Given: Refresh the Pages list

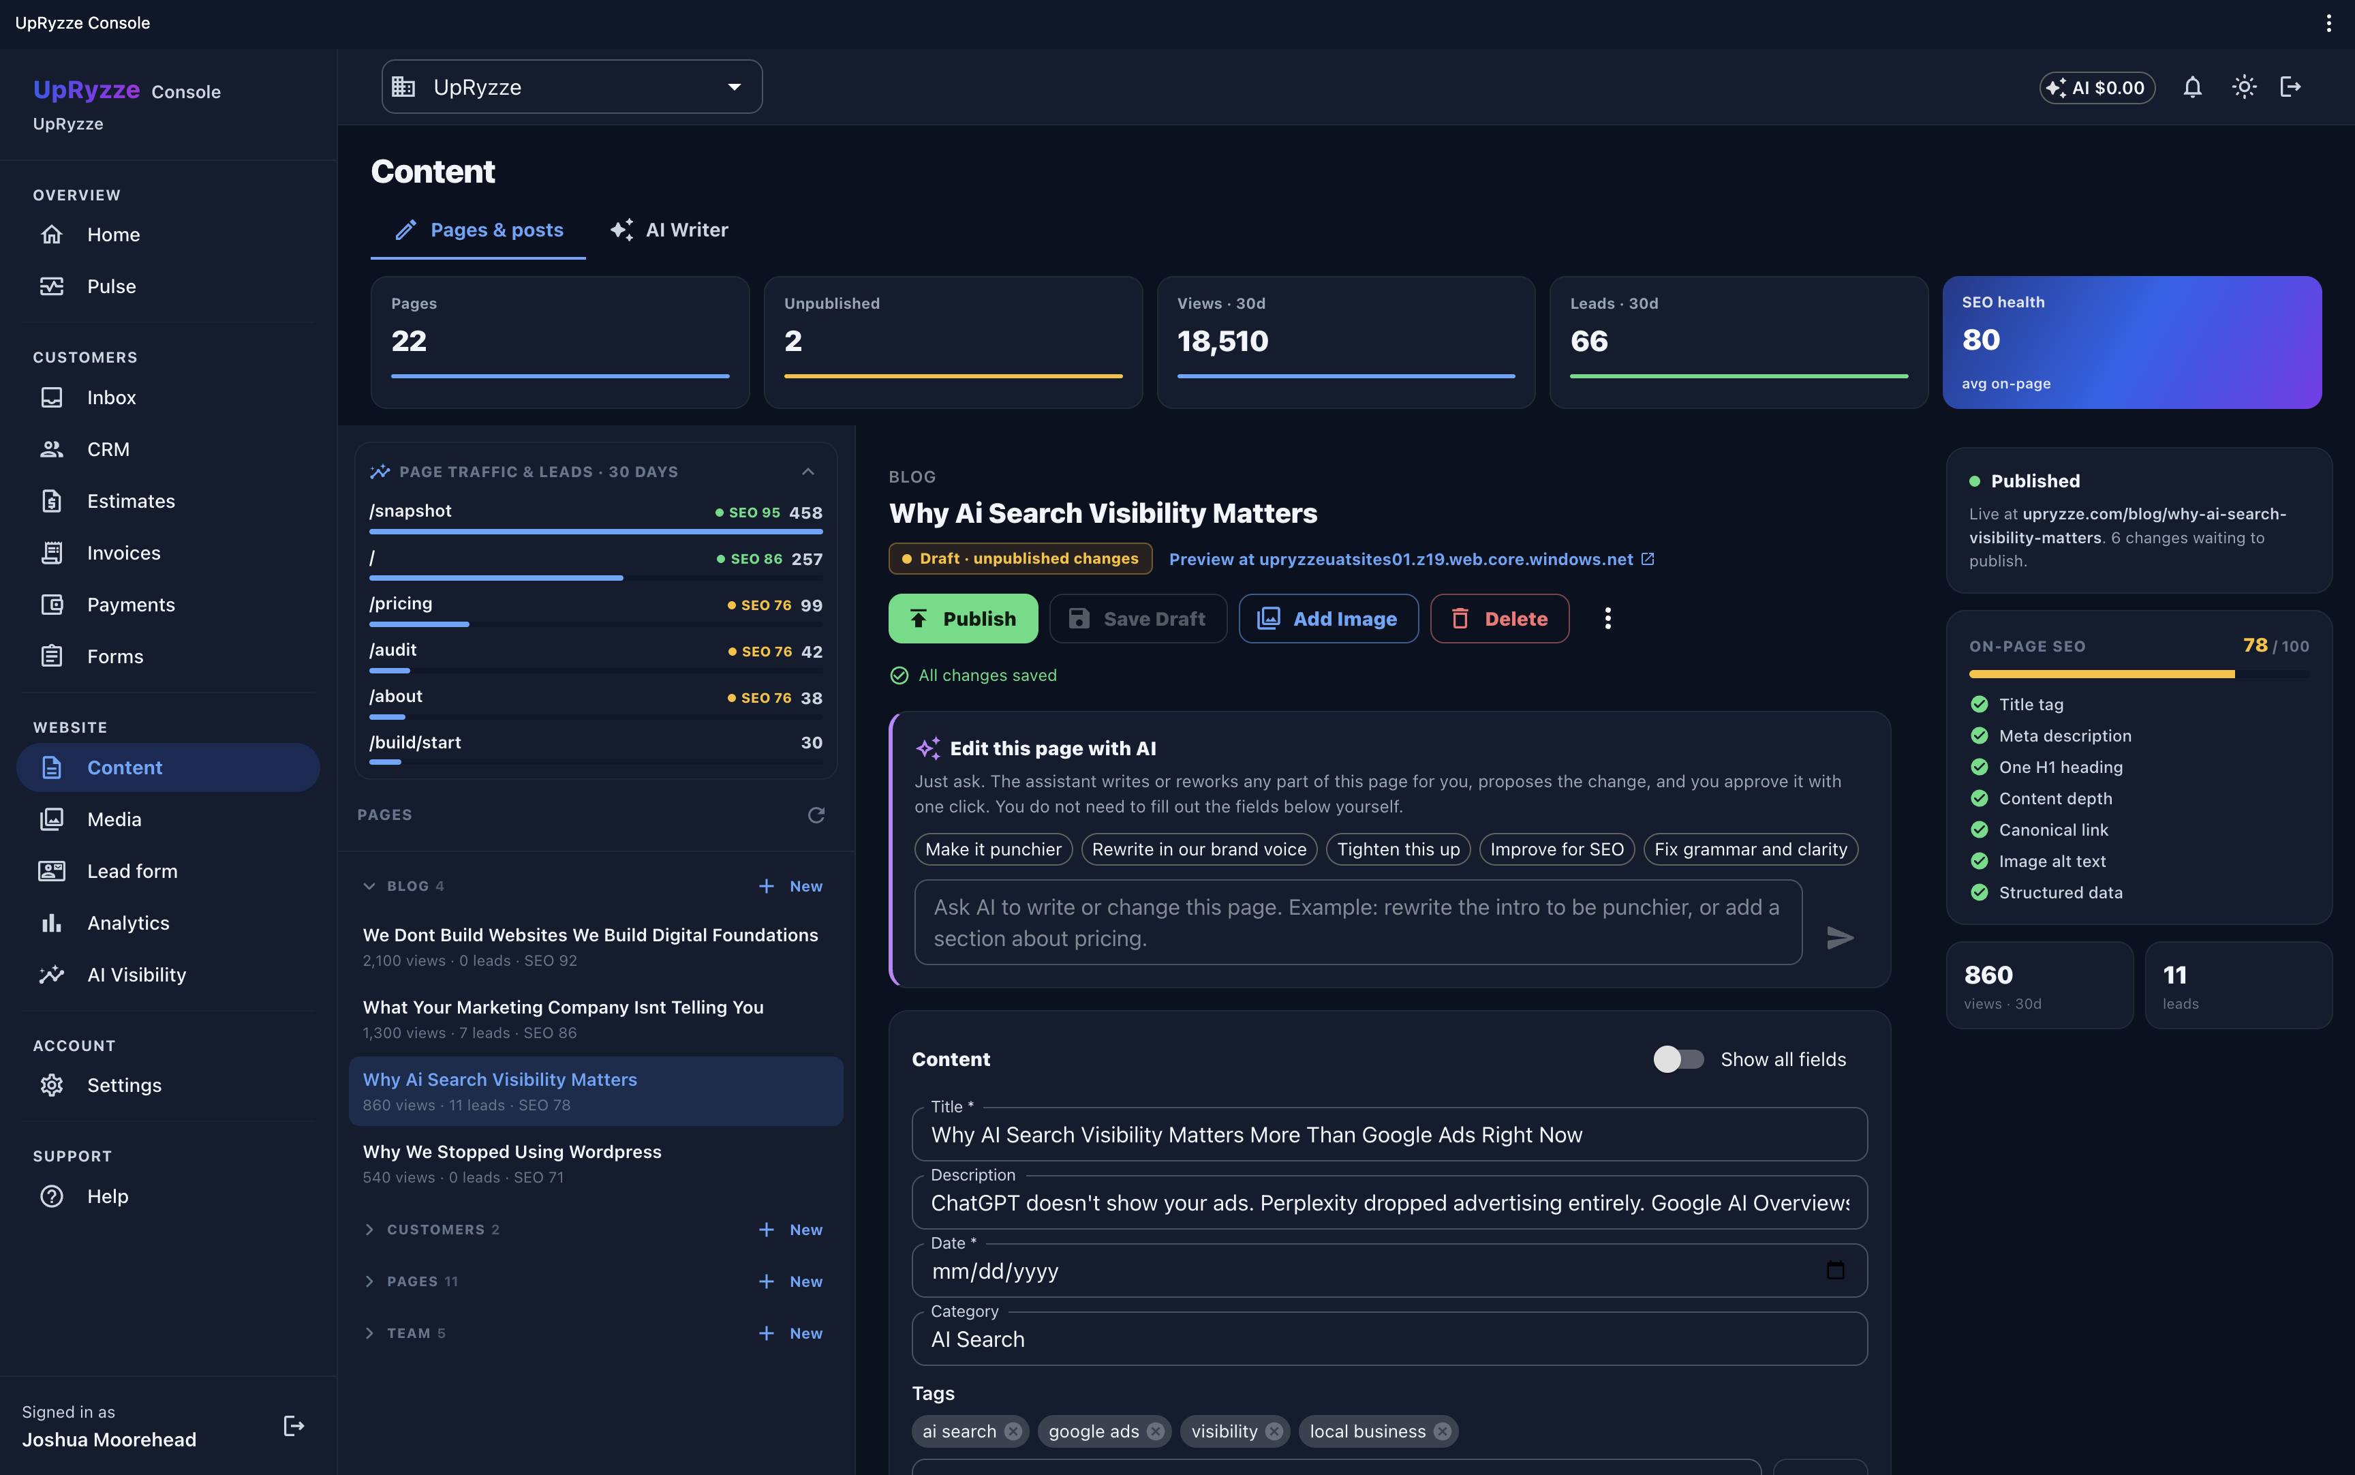Looking at the screenshot, I should (x=816, y=815).
